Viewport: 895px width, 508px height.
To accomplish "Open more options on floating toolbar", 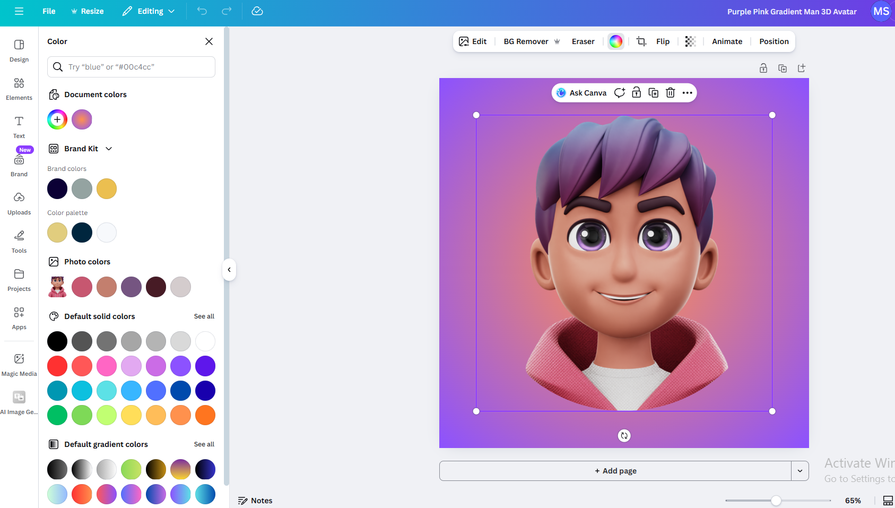I will (x=688, y=93).
